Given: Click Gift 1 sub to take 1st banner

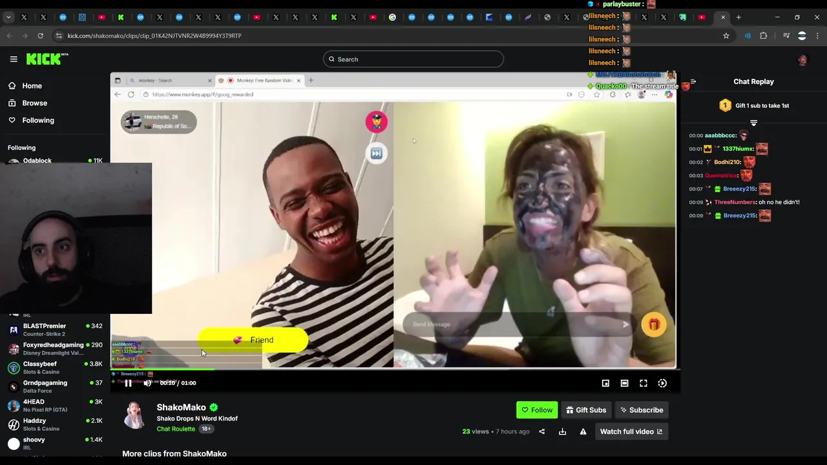Looking at the screenshot, I should (x=753, y=105).
